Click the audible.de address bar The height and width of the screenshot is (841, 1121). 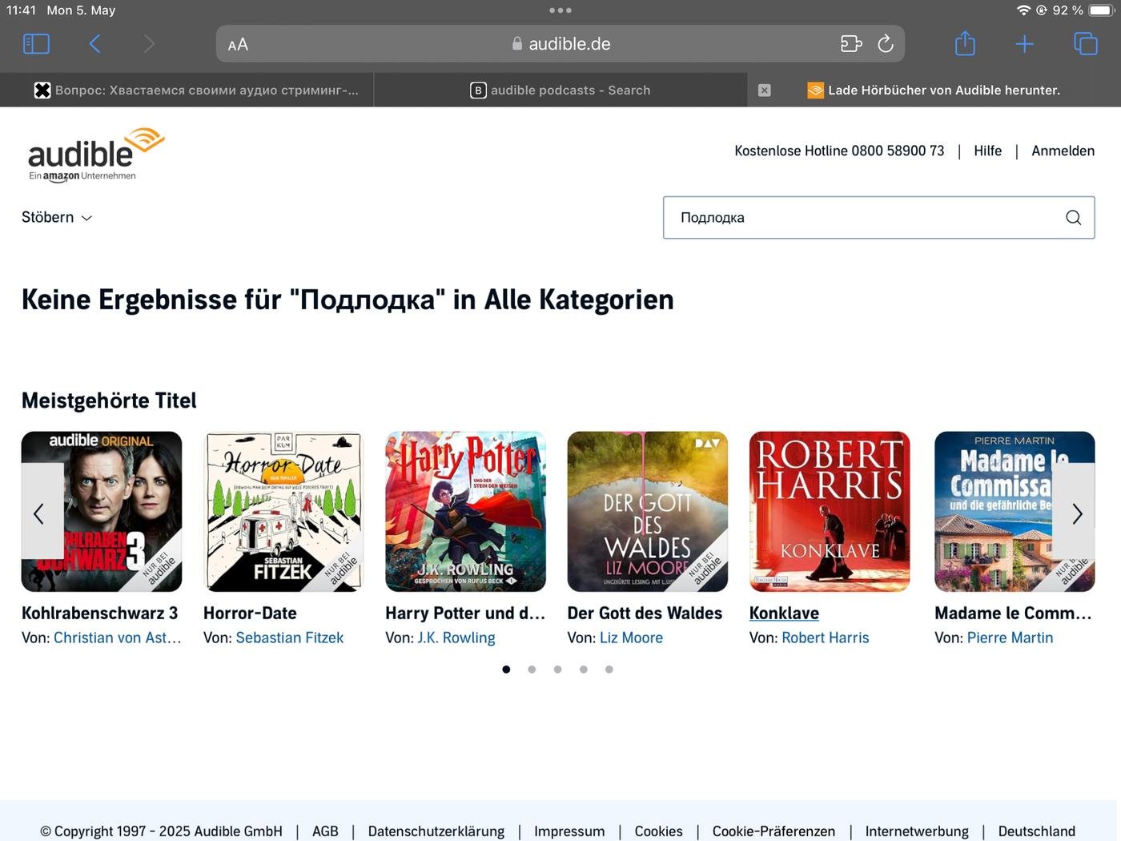click(x=560, y=44)
